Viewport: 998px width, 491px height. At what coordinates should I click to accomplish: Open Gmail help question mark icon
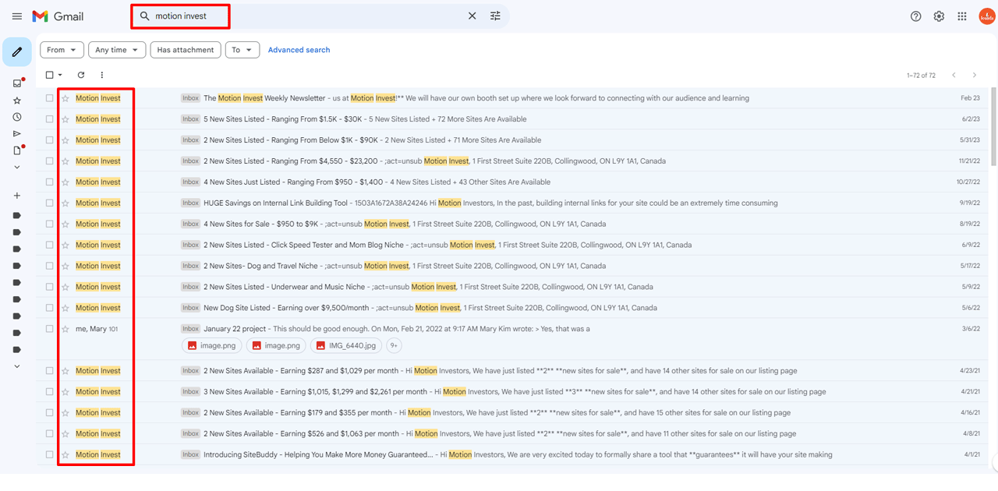point(915,16)
